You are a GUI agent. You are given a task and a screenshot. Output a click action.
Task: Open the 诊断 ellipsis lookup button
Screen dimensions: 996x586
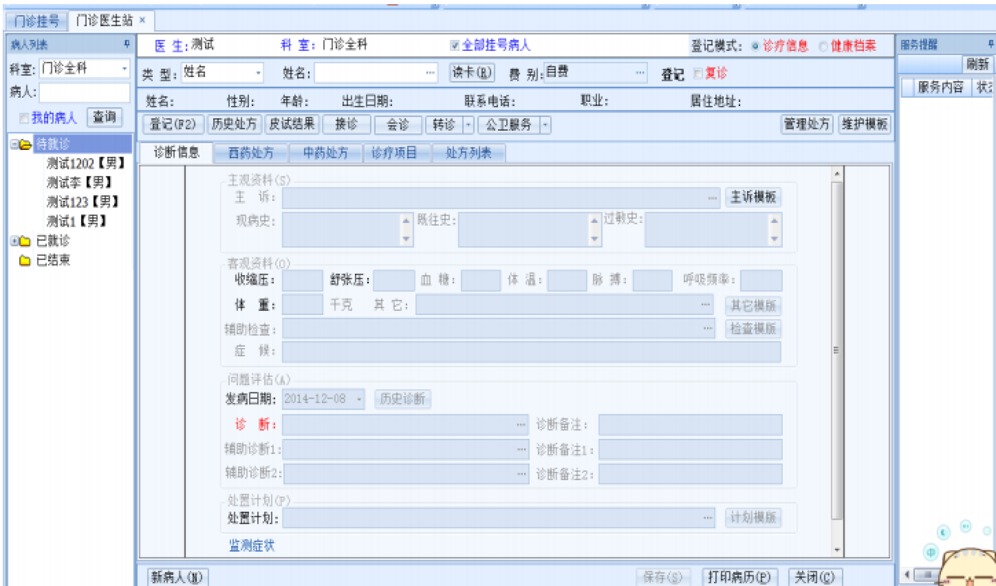521,425
